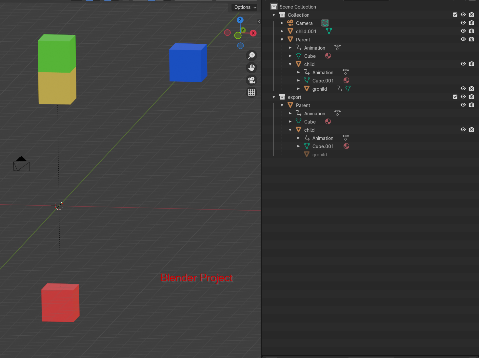The image size is (479, 358).
Task: Click the material icon beside Cube.001 in export
Action: coord(346,146)
